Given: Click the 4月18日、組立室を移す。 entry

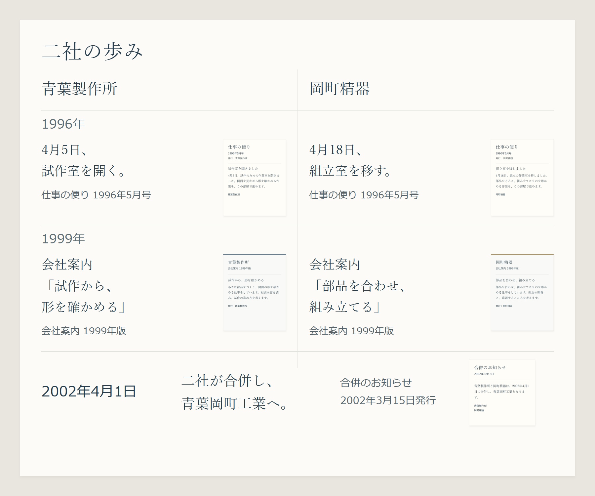Looking at the screenshot, I should click(x=351, y=160).
